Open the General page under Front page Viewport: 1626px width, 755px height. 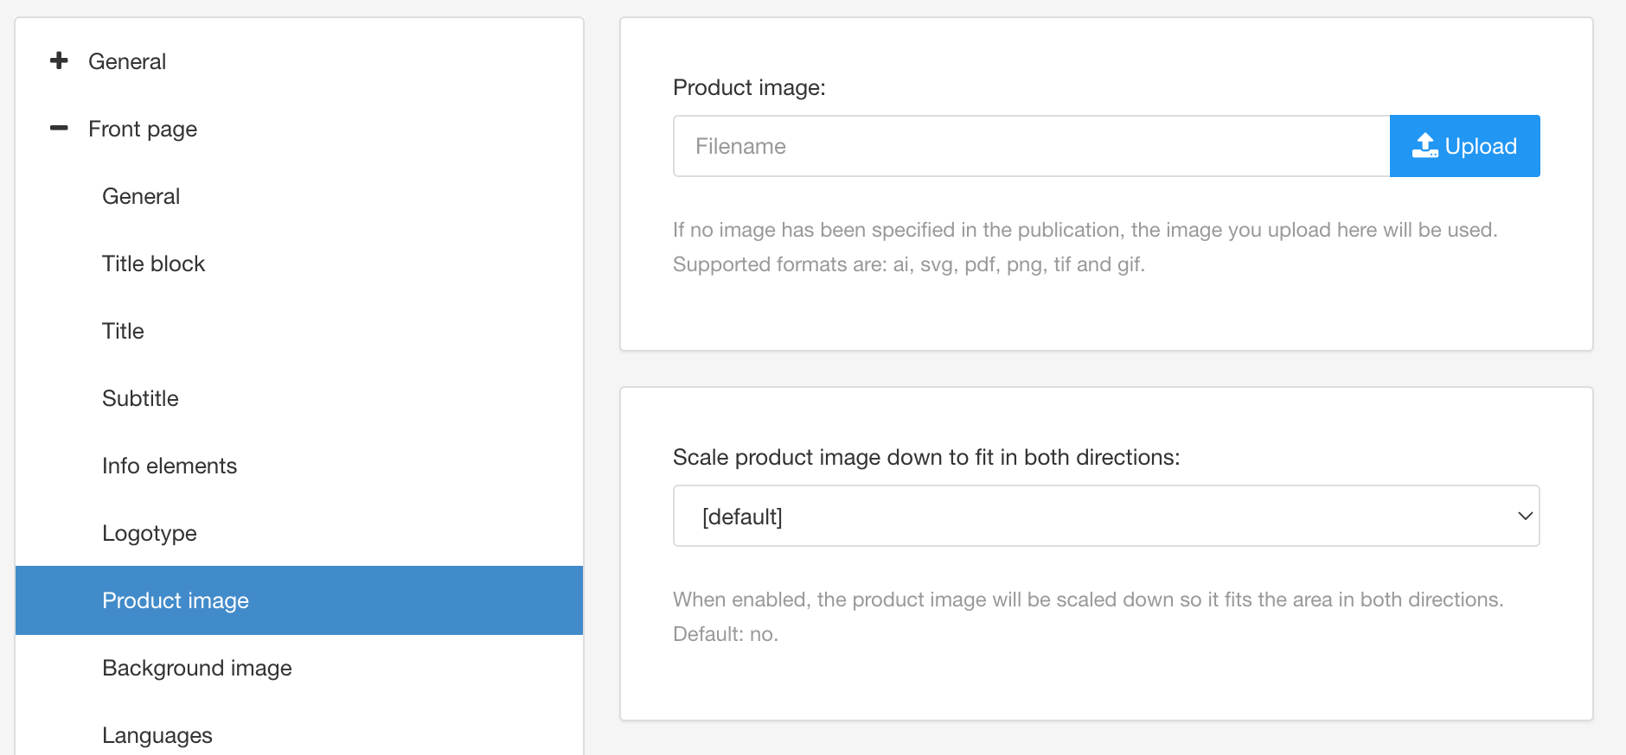[x=141, y=196]
